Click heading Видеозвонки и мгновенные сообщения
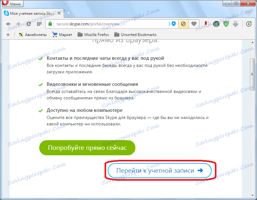The width and height of the screenshot is (257, 200). pyautogui.click(x=92, y=84)
